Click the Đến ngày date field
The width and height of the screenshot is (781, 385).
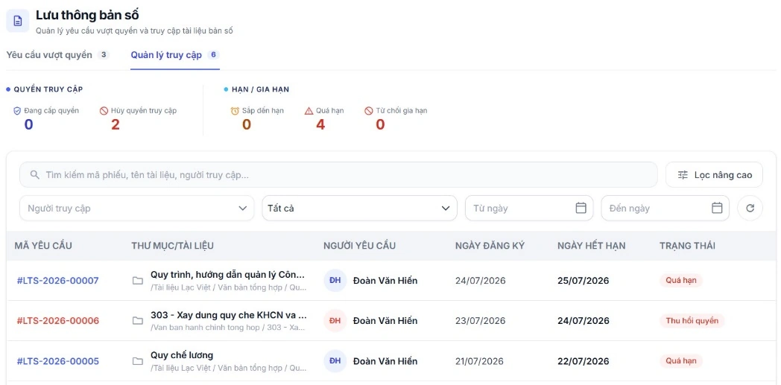[x=665, y=209]
